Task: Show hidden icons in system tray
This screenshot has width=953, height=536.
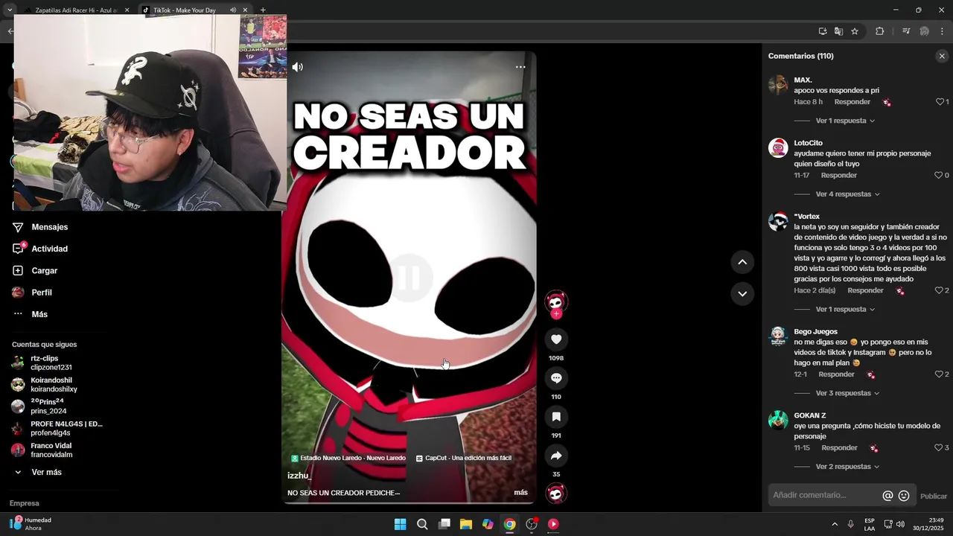Action: coord(835,524)
